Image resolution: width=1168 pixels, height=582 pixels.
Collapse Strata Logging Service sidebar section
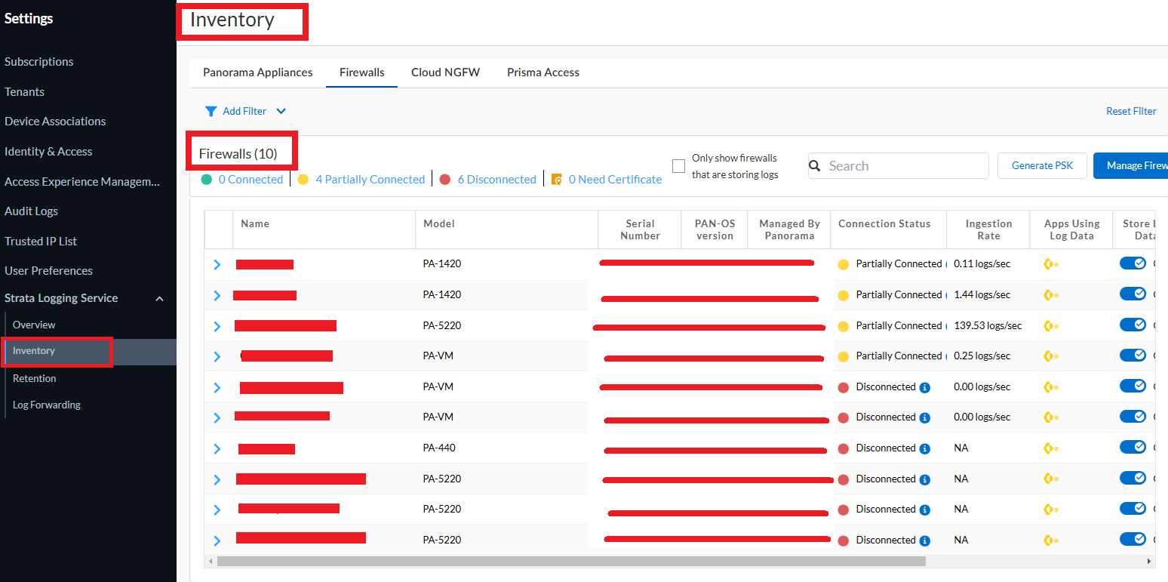coord(159,299)
